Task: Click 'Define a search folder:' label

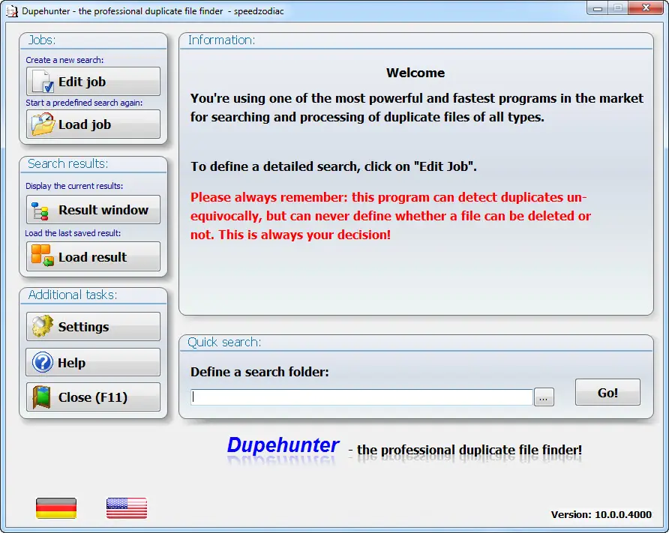Action: pos(259,372)
